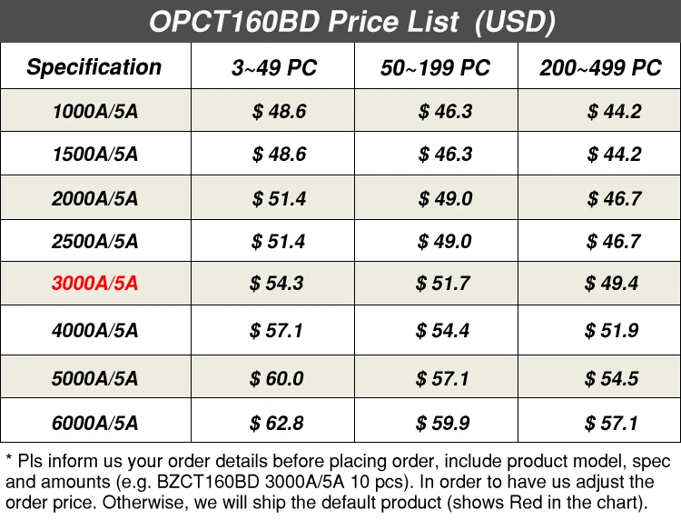Select the 1000A/5A specification cell
Image resolution: width=681 pixels, height=520 pixels.
tap(95, 113)
